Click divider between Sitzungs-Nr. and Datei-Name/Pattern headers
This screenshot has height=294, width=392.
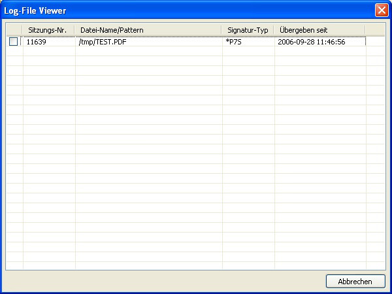click(75, 30)
